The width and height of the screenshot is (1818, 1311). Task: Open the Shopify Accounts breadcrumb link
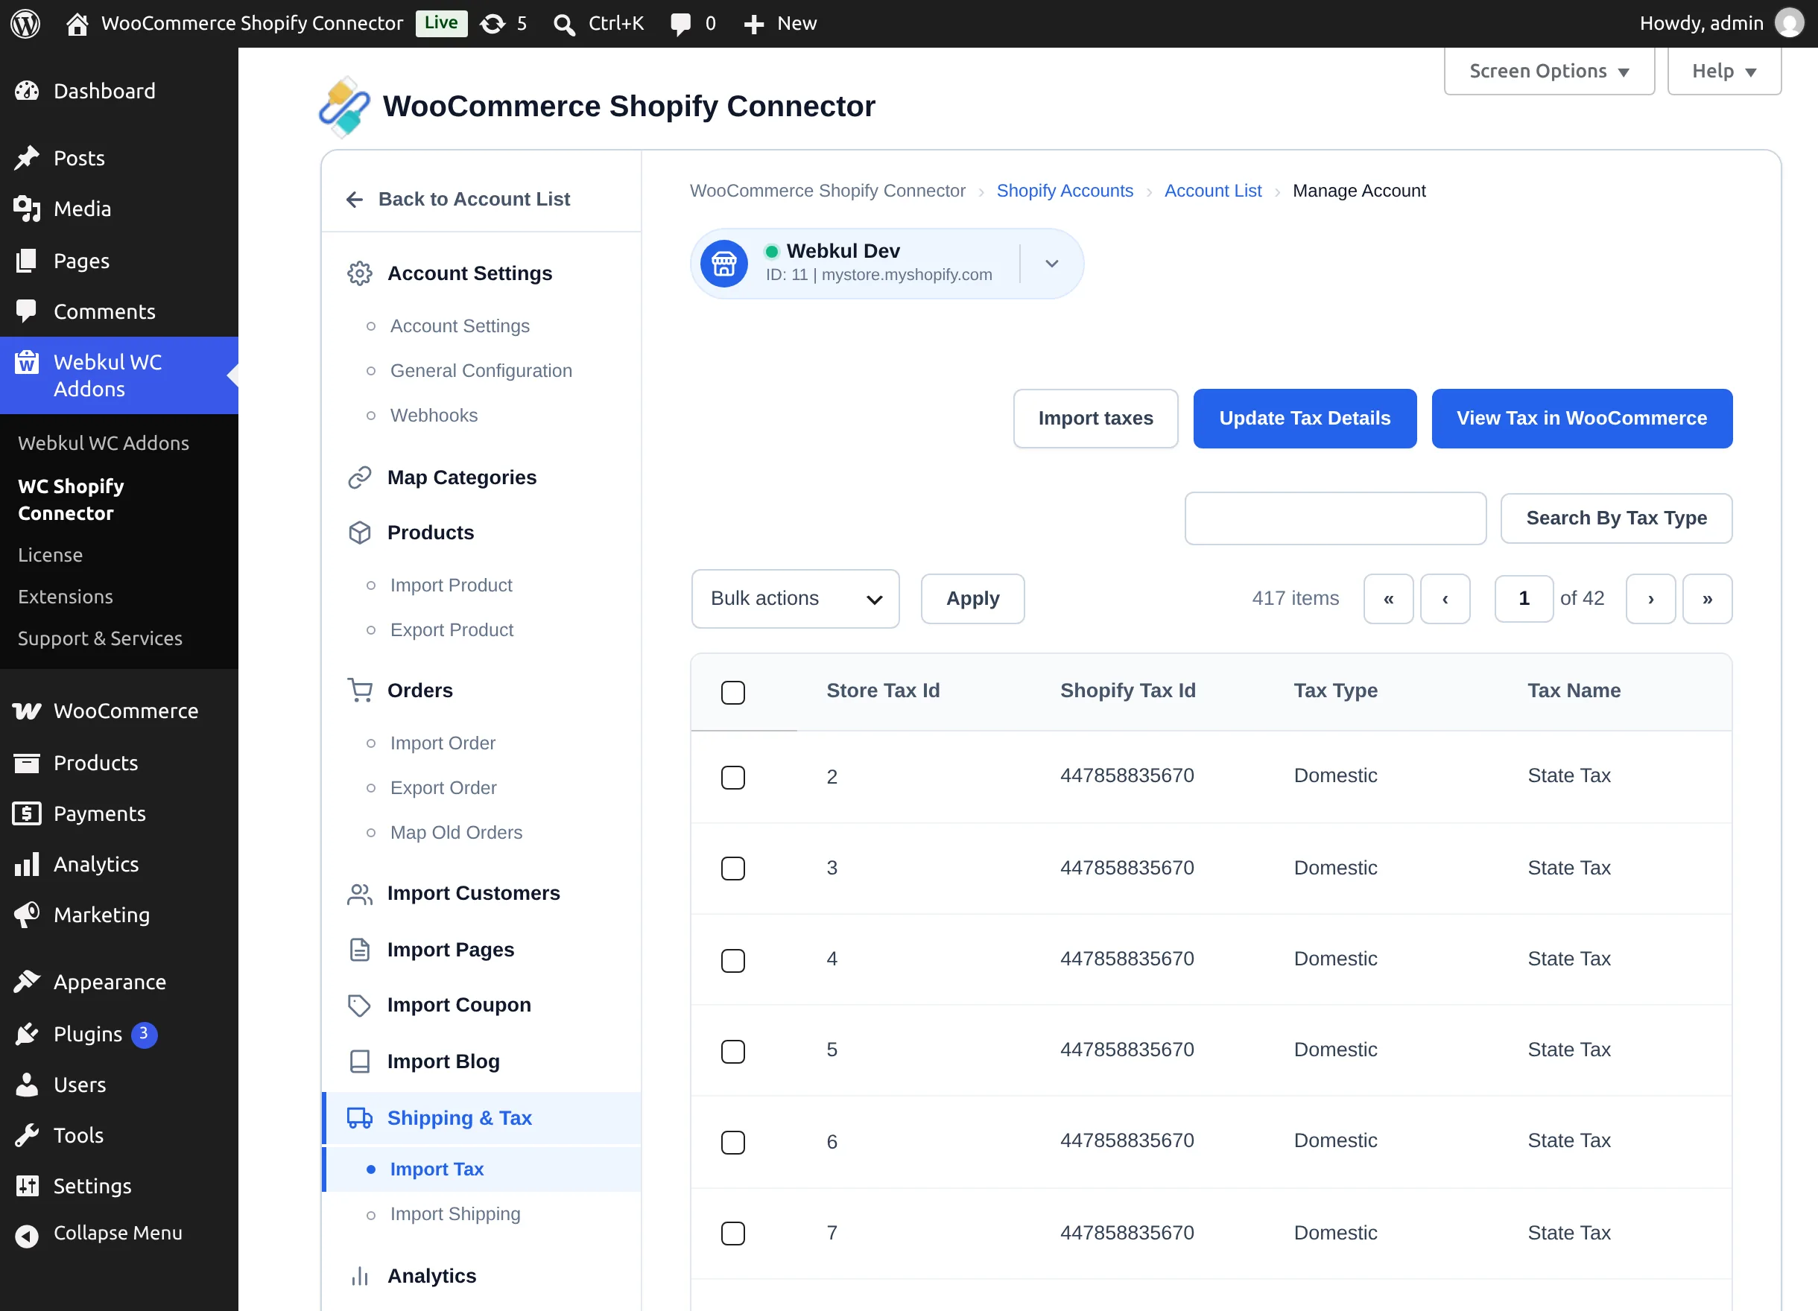[1065, 191]
